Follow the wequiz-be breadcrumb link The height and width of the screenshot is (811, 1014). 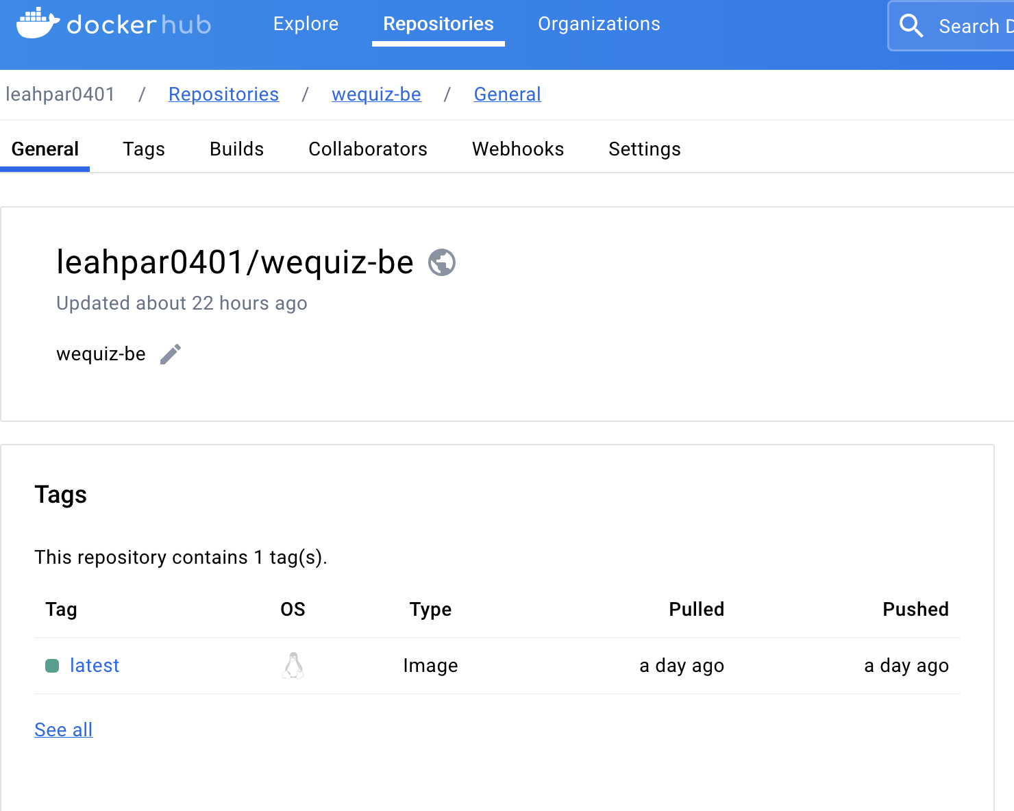point(376,95)
